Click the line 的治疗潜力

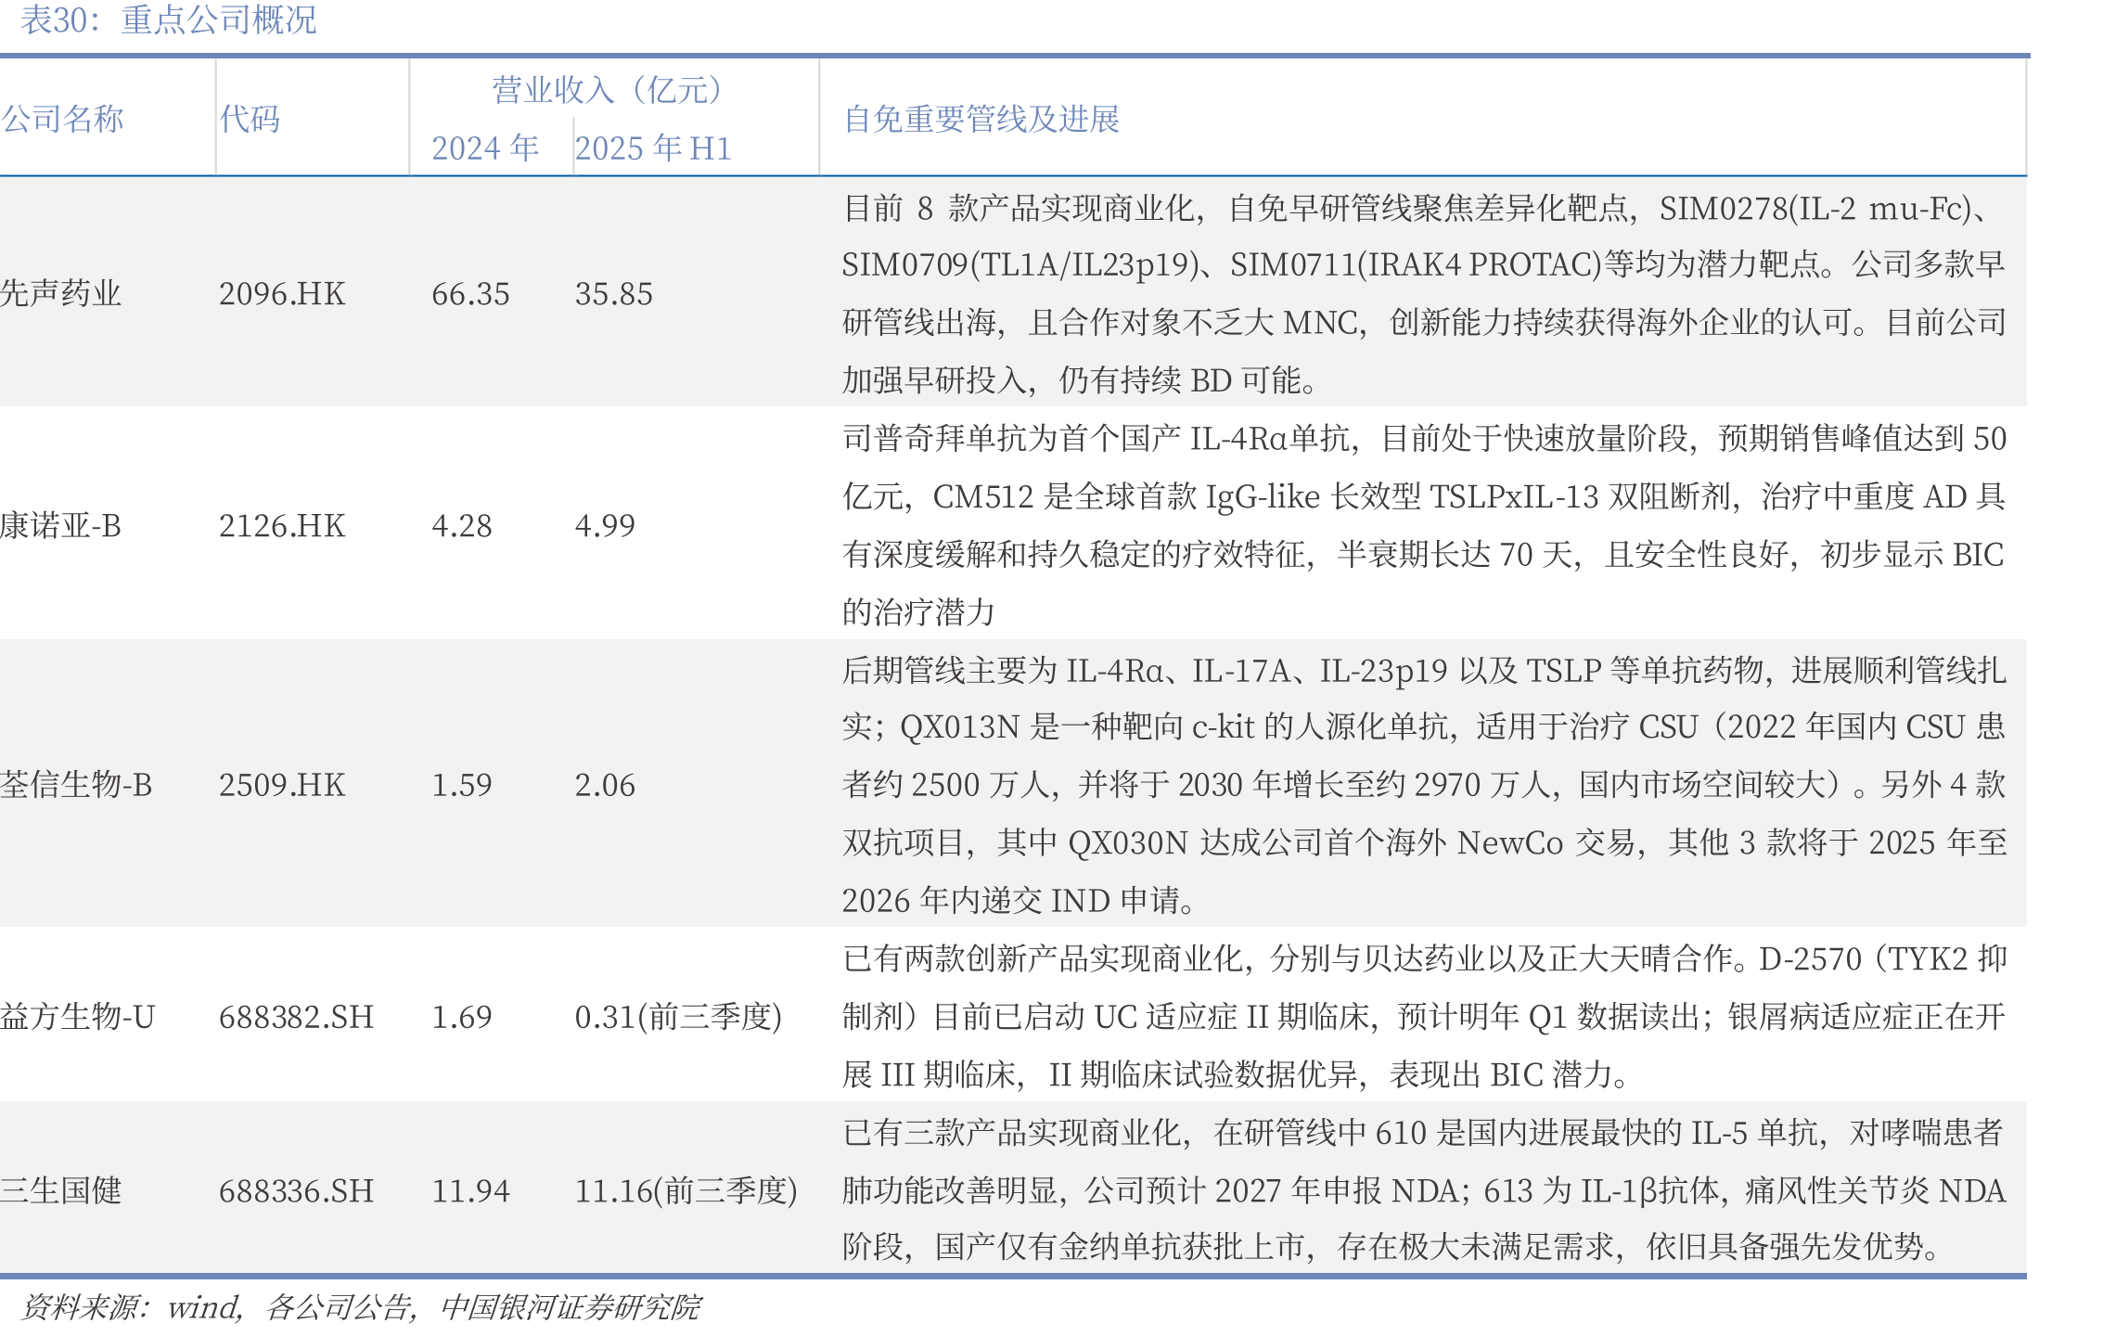(918, 611)
